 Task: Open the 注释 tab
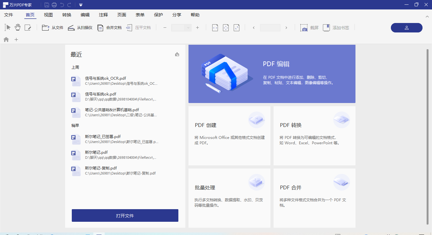pyautogui.click(x=103, y=15)
